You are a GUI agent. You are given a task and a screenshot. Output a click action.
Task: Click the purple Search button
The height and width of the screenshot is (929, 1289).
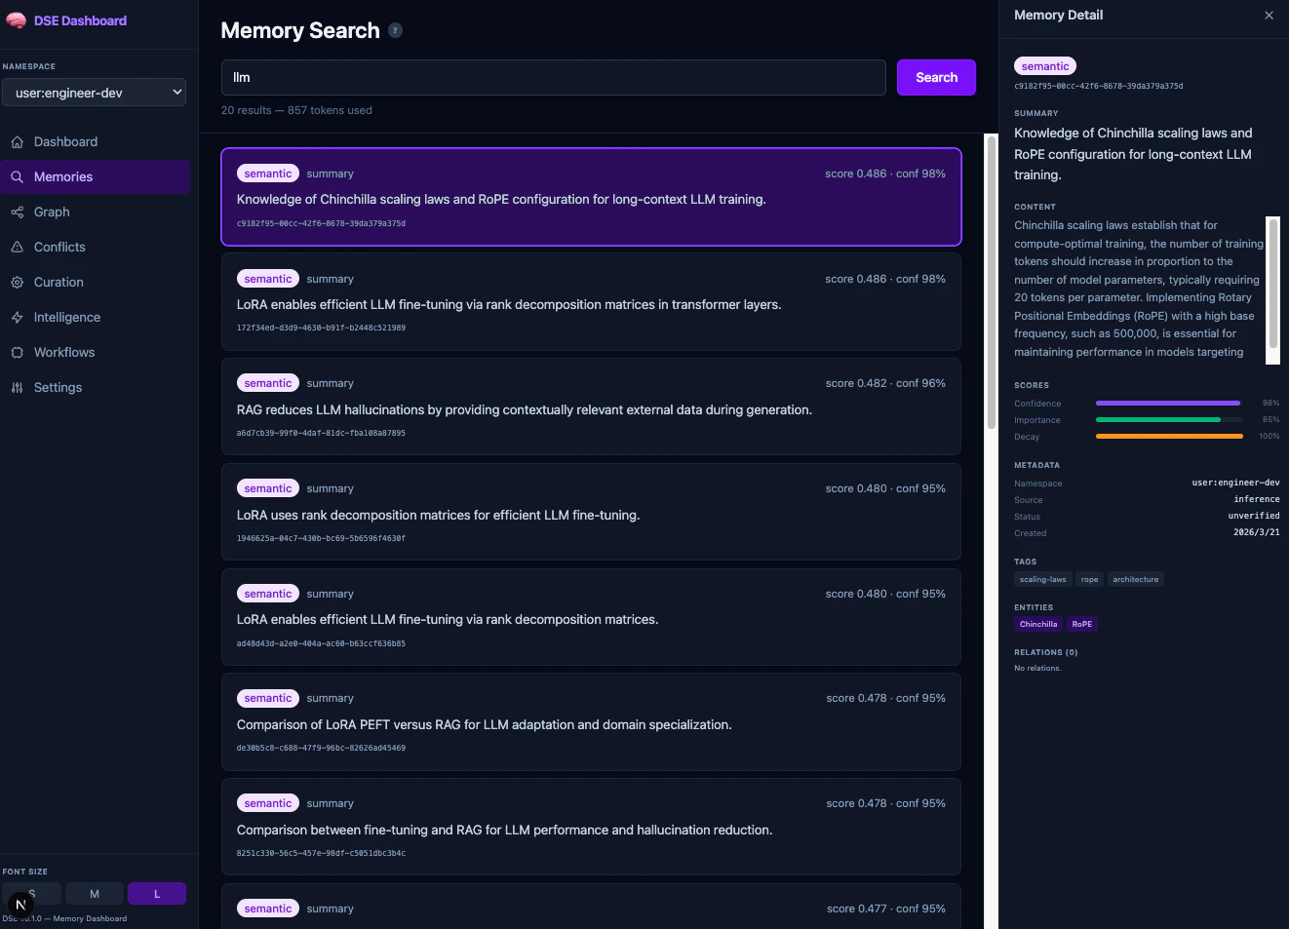pos(936,78)
